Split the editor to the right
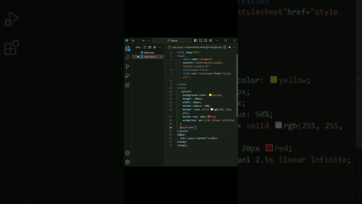 pos(225,47)
